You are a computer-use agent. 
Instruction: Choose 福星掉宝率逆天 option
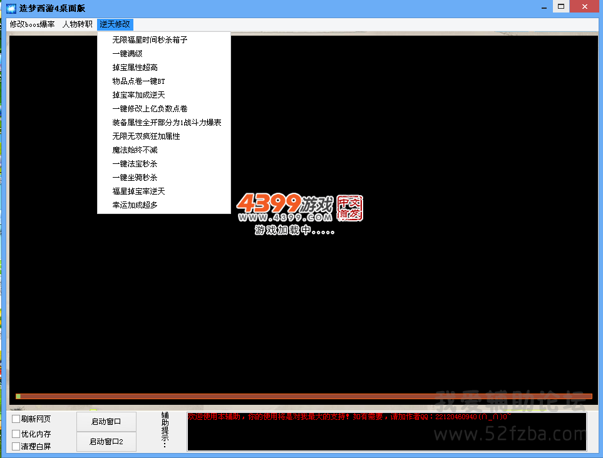tap(164, 191)
